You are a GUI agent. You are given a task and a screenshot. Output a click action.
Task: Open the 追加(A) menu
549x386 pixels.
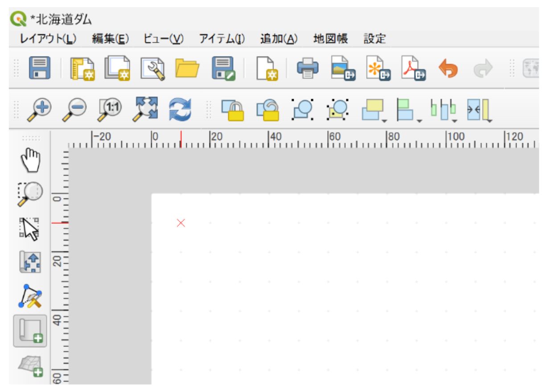click(x=279, y=39)
